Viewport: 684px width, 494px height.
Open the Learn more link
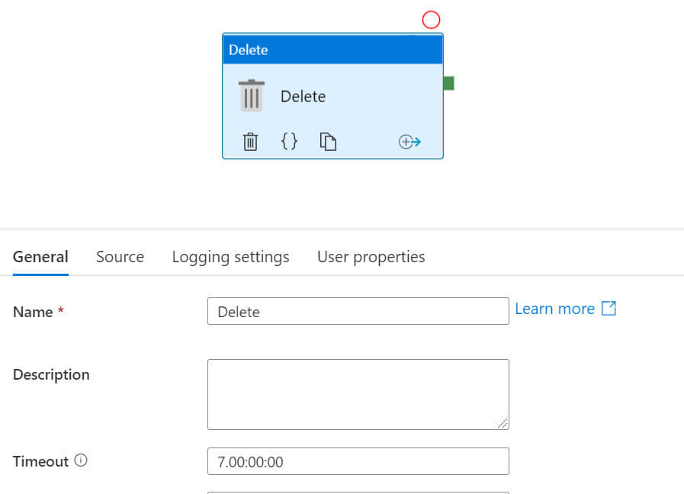554,309
